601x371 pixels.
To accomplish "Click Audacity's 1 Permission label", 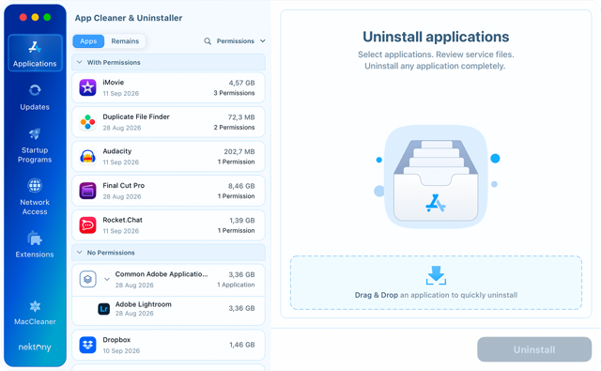I will click(236, 162).
